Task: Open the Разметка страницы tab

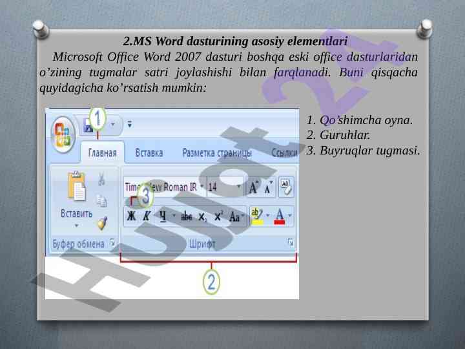Action: pyautogui.click(x=217, y=153)
